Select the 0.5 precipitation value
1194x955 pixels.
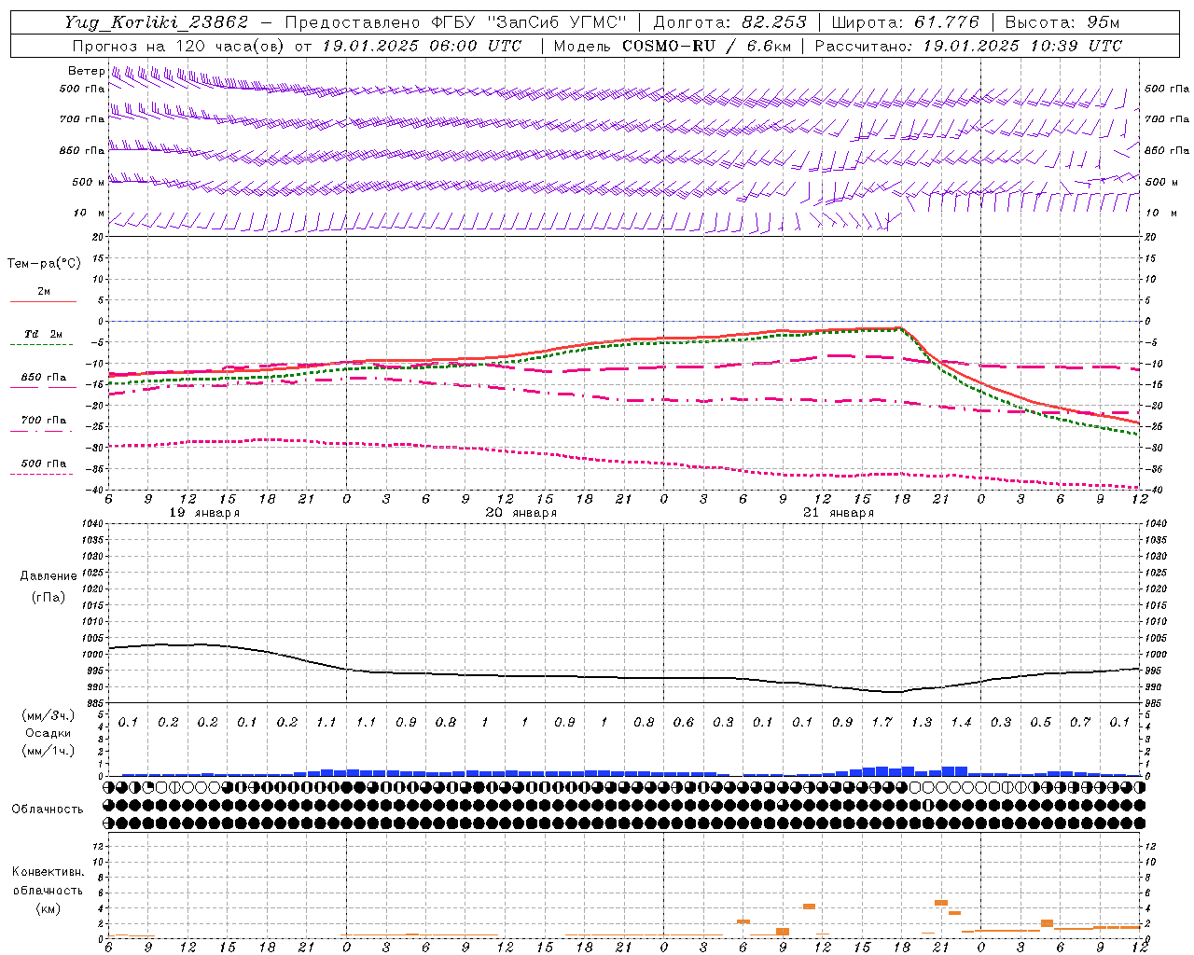pyautogui.click(x=1040, y=723)
